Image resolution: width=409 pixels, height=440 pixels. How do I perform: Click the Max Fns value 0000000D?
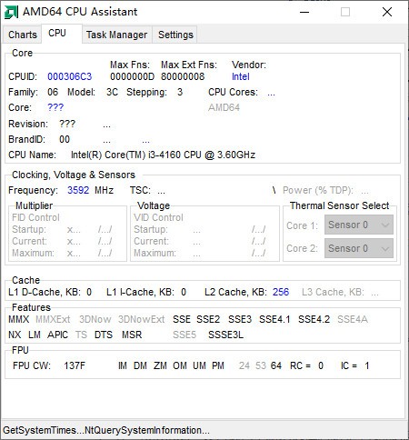[x=132, y=76]
